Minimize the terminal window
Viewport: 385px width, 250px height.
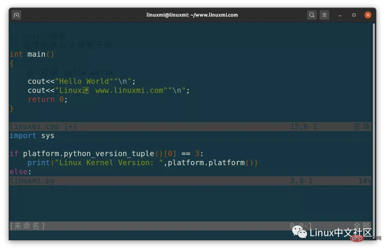340,15
